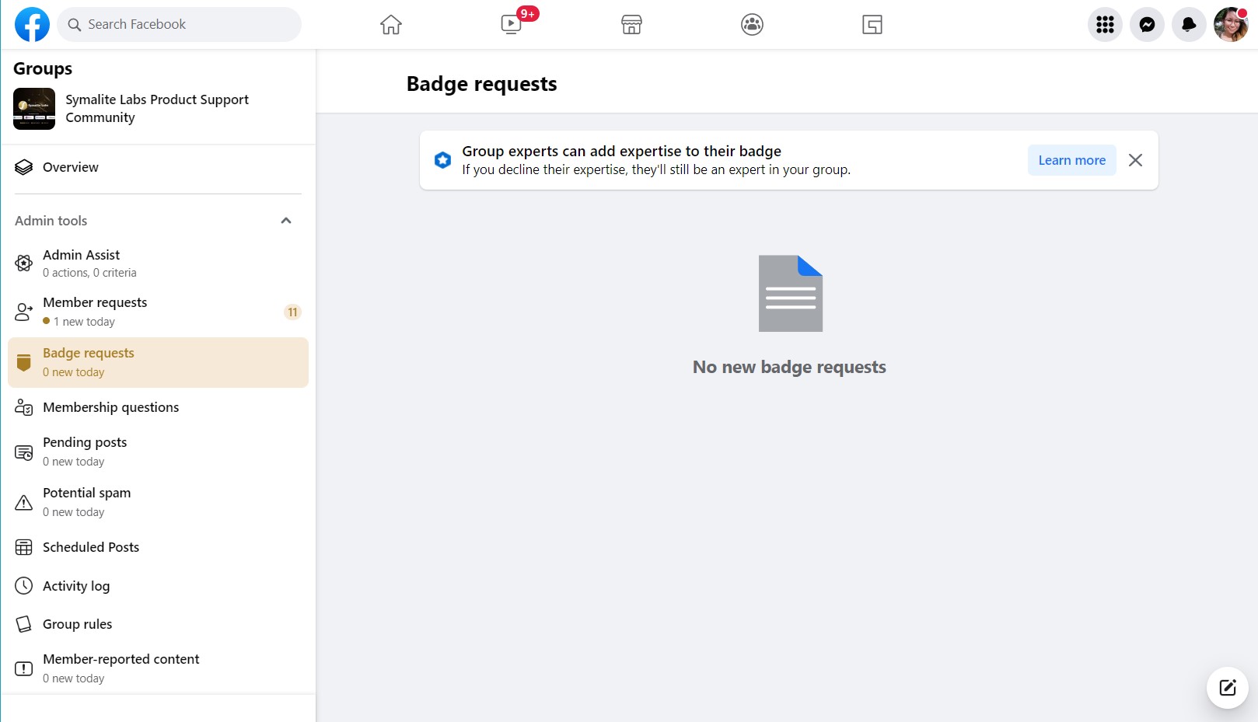View Member requests
The image size is (1258, 722).
95,310
